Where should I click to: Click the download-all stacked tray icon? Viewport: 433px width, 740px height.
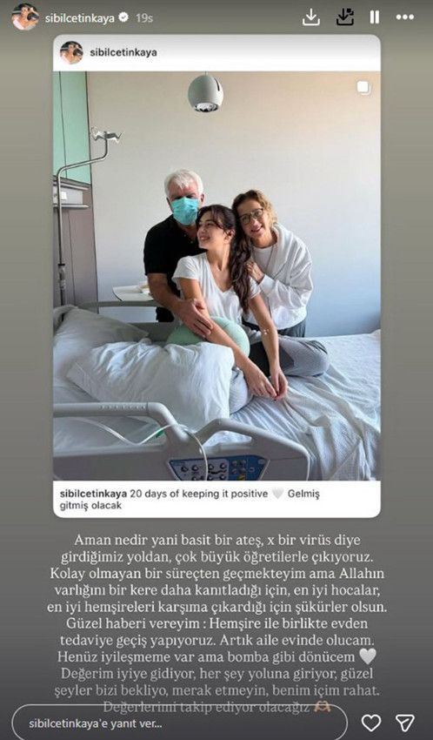(x=345, y=17)
